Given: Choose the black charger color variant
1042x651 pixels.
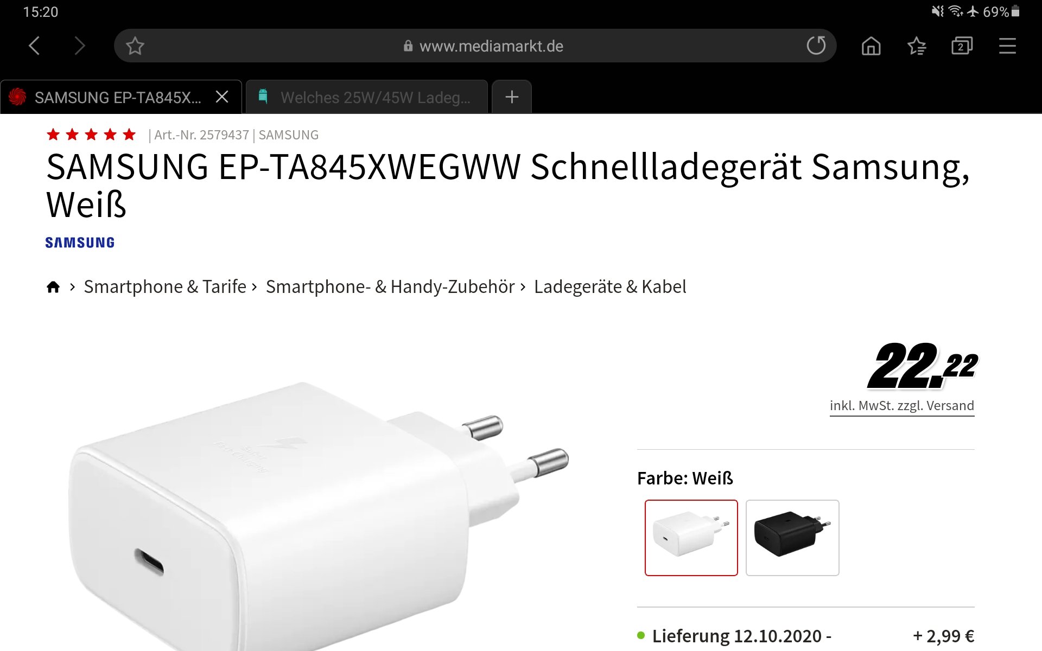Looking at the screenshot, I should tap(792, 538).
